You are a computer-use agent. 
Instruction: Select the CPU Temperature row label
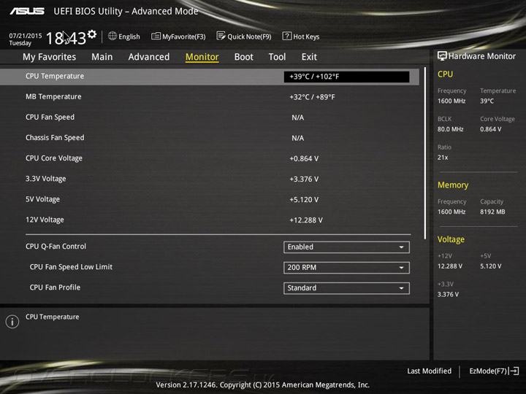[55, 76]
